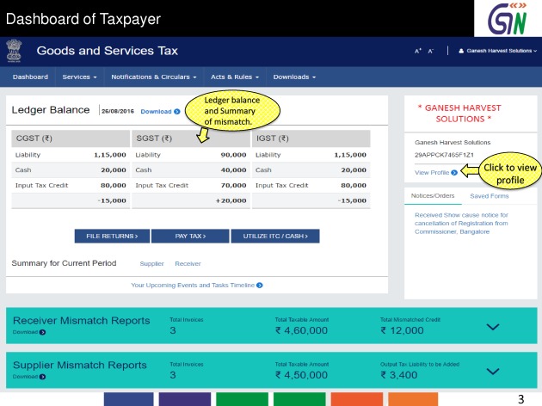
Task: Open Acts & Rules dropdown
Action: 235,77
